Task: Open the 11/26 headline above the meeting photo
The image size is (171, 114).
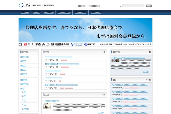Action: 128,58
